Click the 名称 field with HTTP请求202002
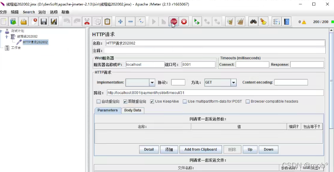Image resolution: width=334 pixels, height=172 pixels. pyautogui.click(x=215, y=43)
